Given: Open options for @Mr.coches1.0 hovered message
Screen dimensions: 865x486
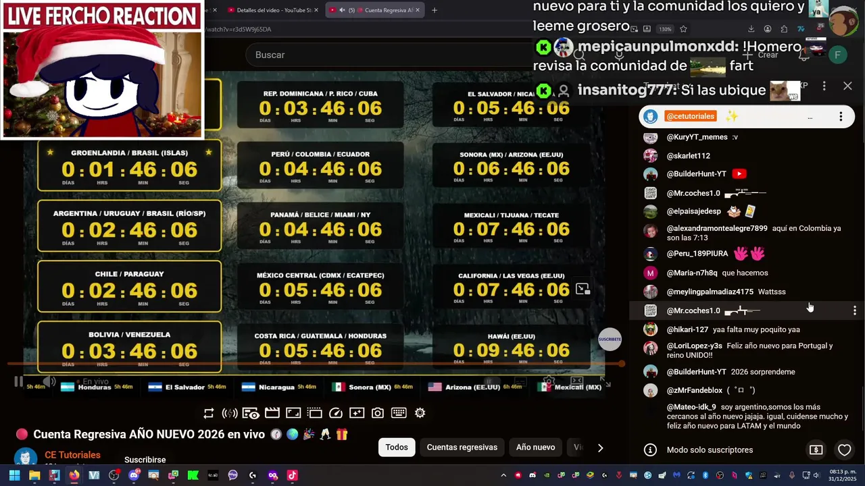Looking at the screenshot, I should point(855,310).
